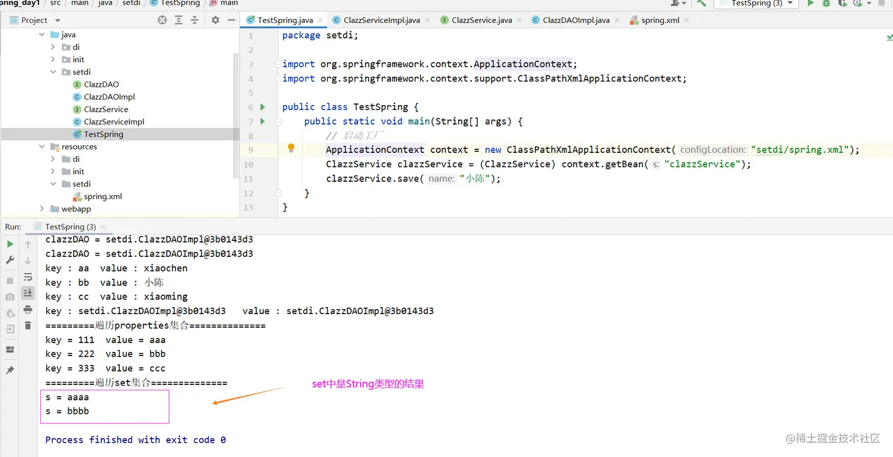Click 'src' in breadcrumb path

point(55,3)
